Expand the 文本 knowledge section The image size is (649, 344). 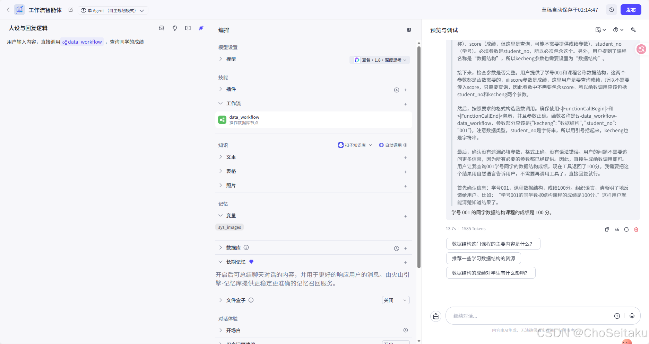coord(220,157)
